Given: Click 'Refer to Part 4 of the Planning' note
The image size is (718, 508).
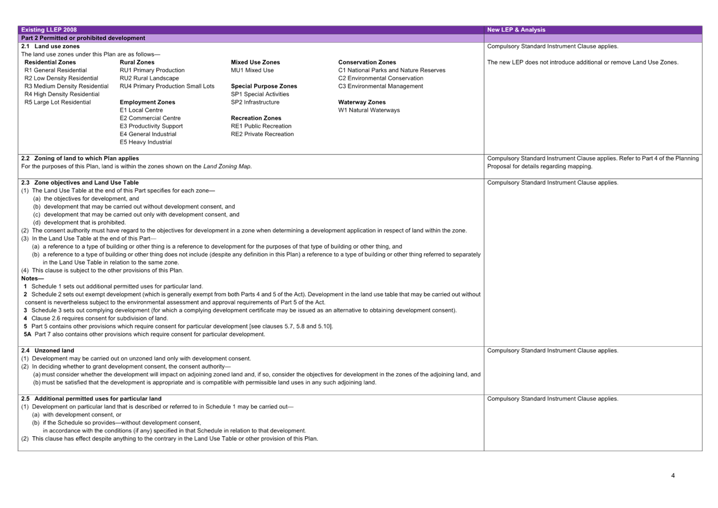Looking at the screenshot, I should pos(659,159).
